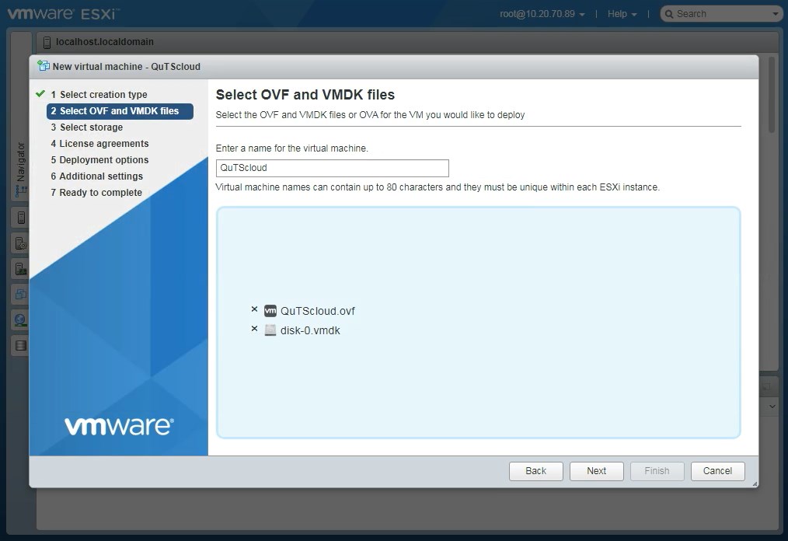Screen dimensions: 788x541
Task: Click the Next button
Action: pos(597,471)
